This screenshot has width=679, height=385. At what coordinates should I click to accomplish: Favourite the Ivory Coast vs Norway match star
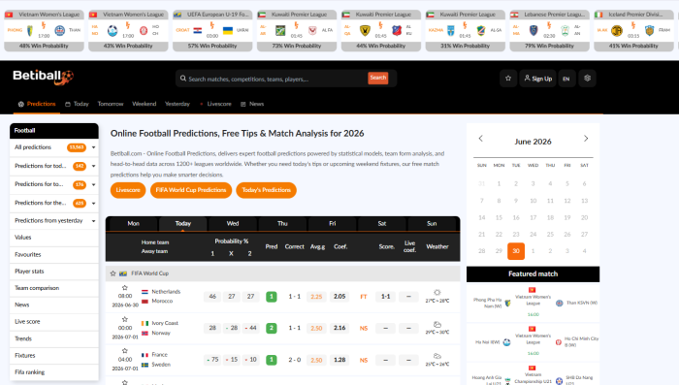pyautogui.click(x=125, y=319)
